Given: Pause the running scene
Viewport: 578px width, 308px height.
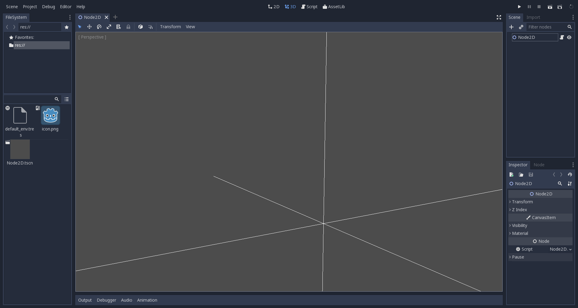Looking at the screenshot, I should 529,7.
